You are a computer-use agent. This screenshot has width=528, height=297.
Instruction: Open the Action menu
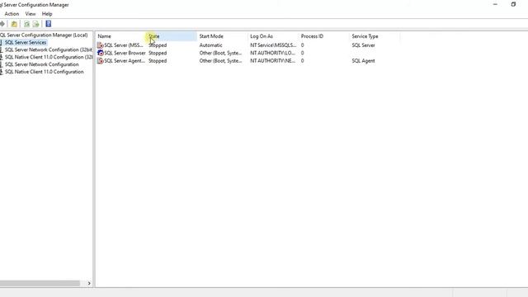12,14
